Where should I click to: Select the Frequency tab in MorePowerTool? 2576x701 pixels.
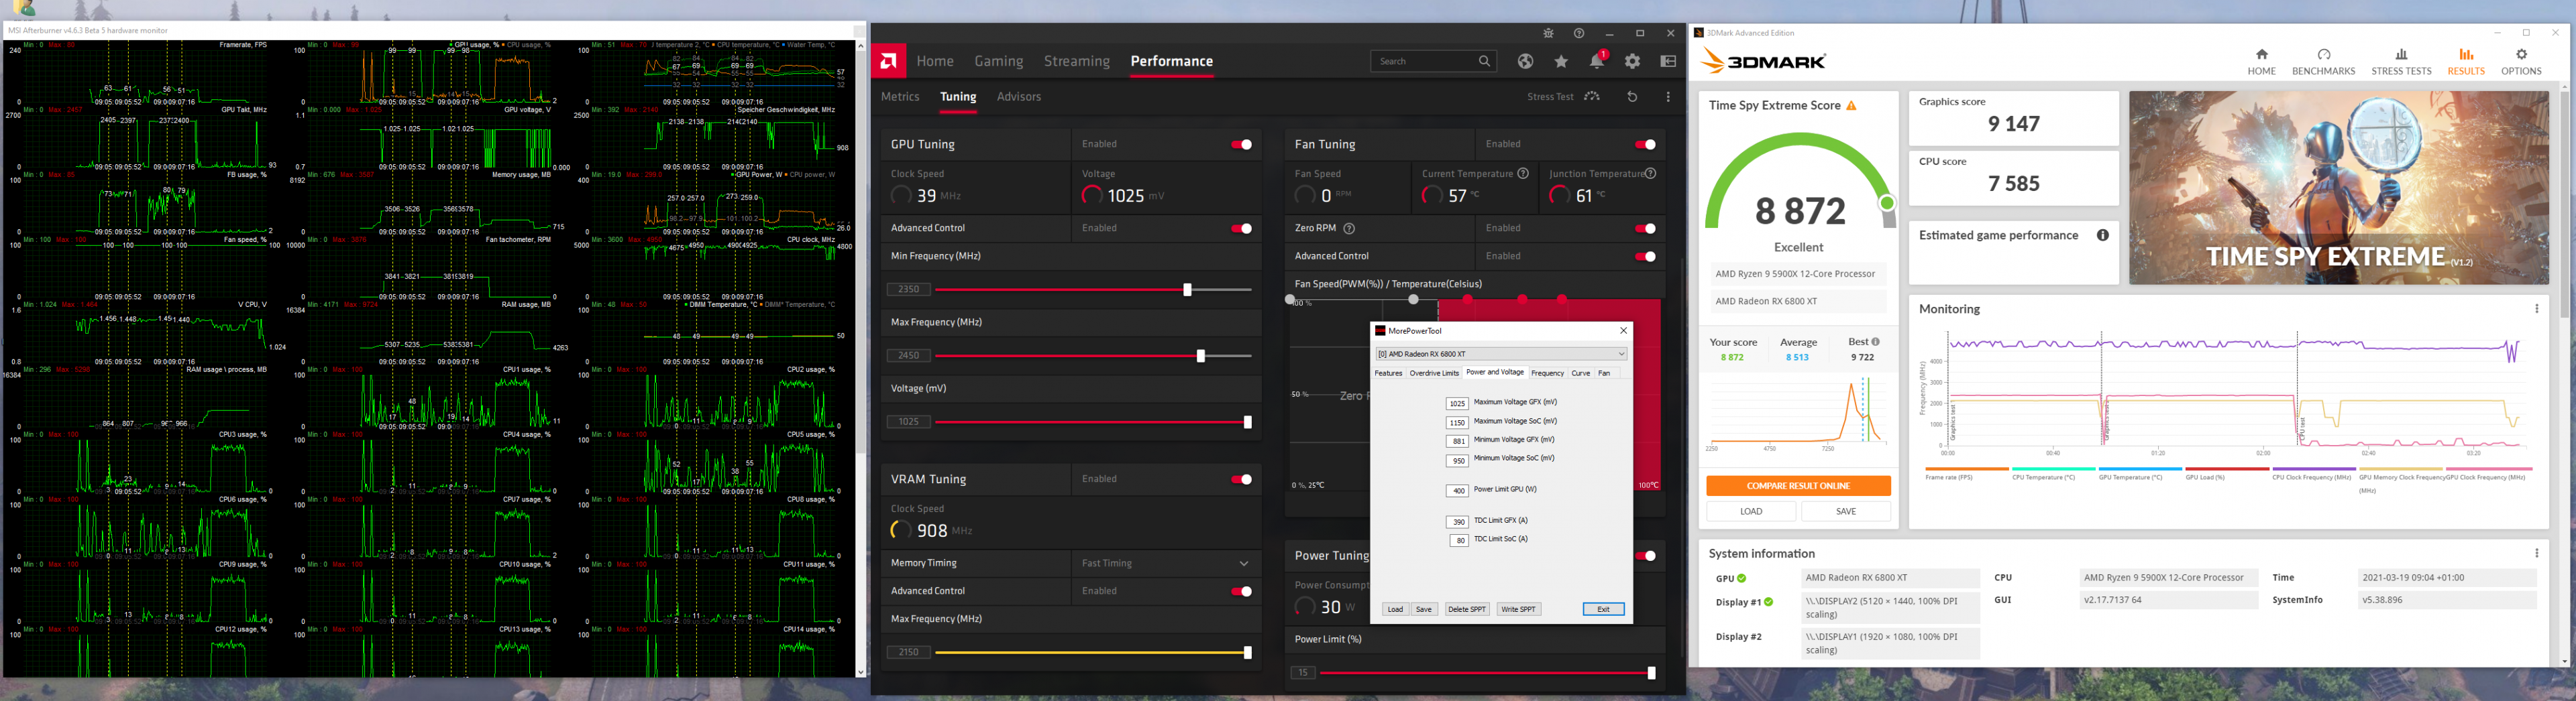click(x=1547, y=373)
